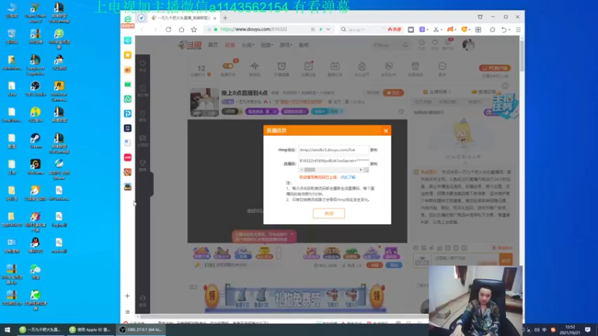Close the orange stream info dialog
This screenshot has height=336, width=598.
[386, 131]
